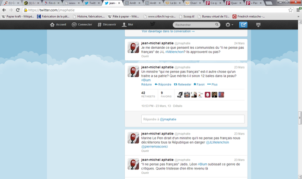This screenshot has height=179, width=302.
Task: Click the icon right of the compose button
Action: pos(258,25)
